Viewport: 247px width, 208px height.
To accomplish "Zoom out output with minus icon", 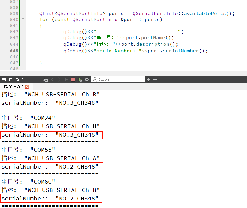I will tap(155, 79).
